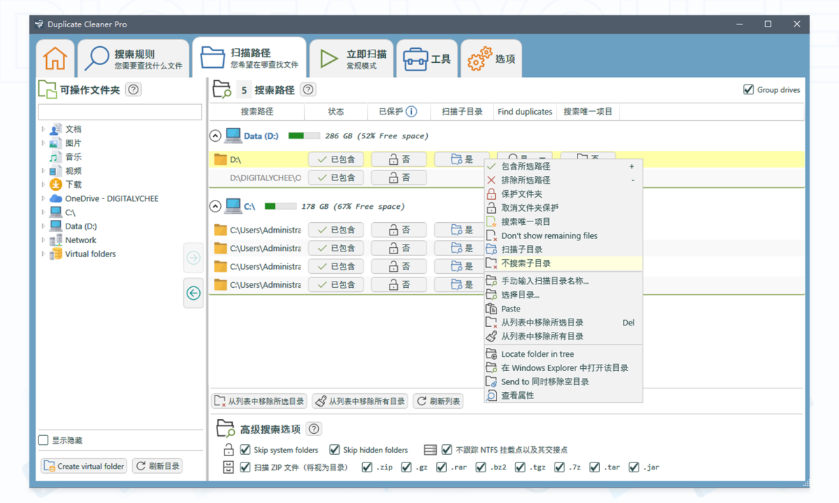This screenshot has width=839, height=503.
Task: Click the Create virtual folder button
Action: [x=83, y=465]
